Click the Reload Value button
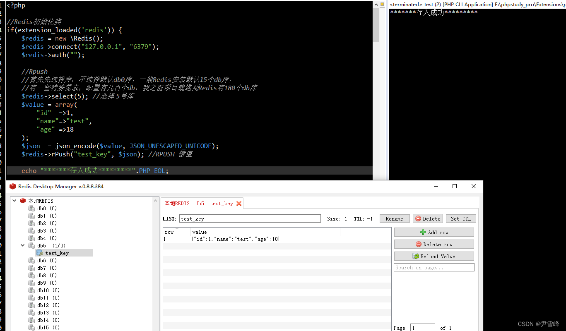566x331 pixels. [x=434, y=256]
